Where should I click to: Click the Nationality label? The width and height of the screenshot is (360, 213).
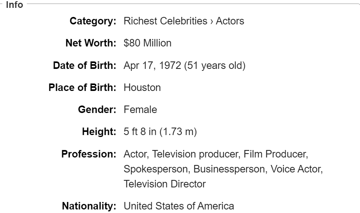point(89,206)
